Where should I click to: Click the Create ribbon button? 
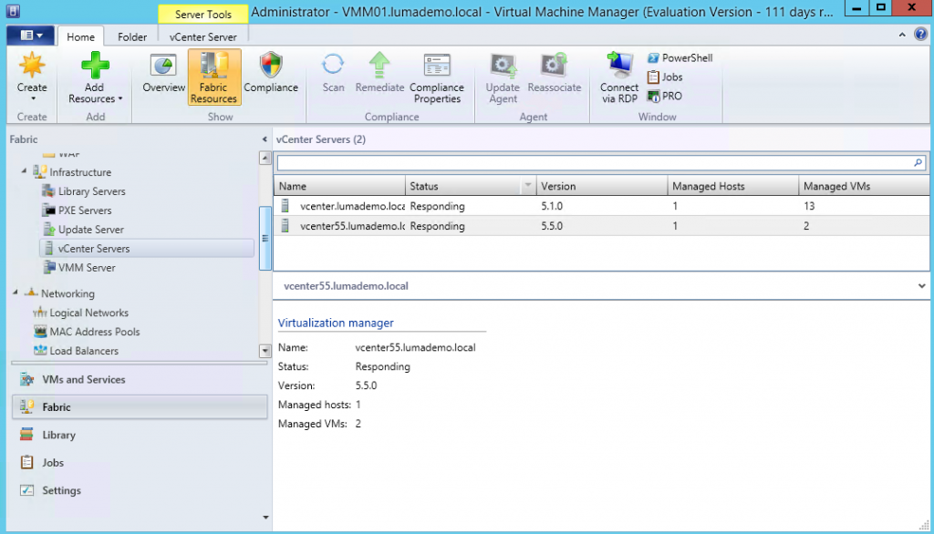(32, 77)
